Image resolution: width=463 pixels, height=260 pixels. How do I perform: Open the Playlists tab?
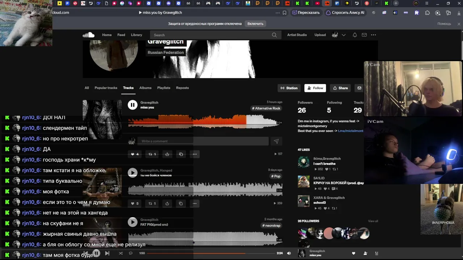pos(164,88)
